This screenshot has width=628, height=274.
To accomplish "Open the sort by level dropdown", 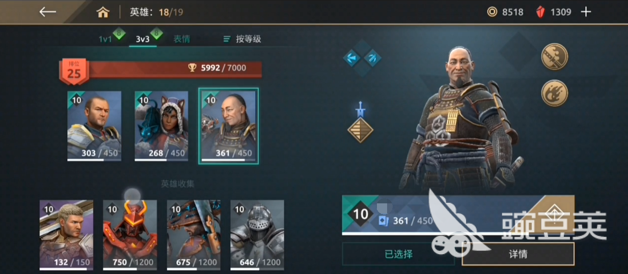I will pyautogui.click(x=242, y=39).
